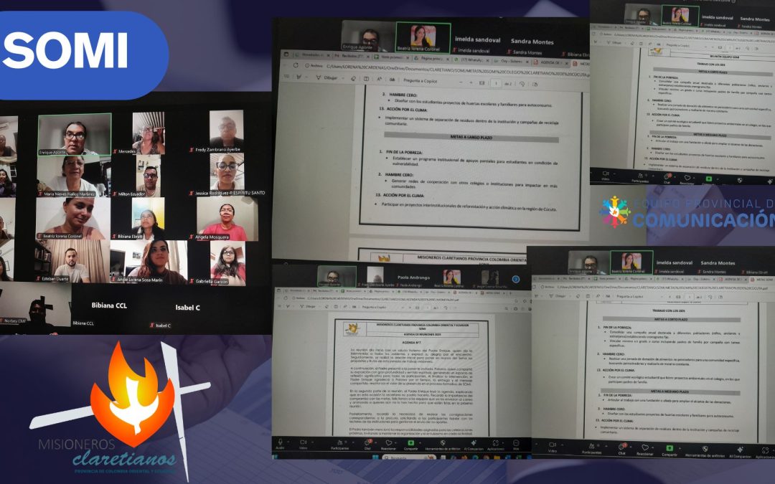Viewport: 775px width, 484px height.
Task: Click Pregunta a Copilot in the large center PDF toolbar
Action: tap(421, 77)
